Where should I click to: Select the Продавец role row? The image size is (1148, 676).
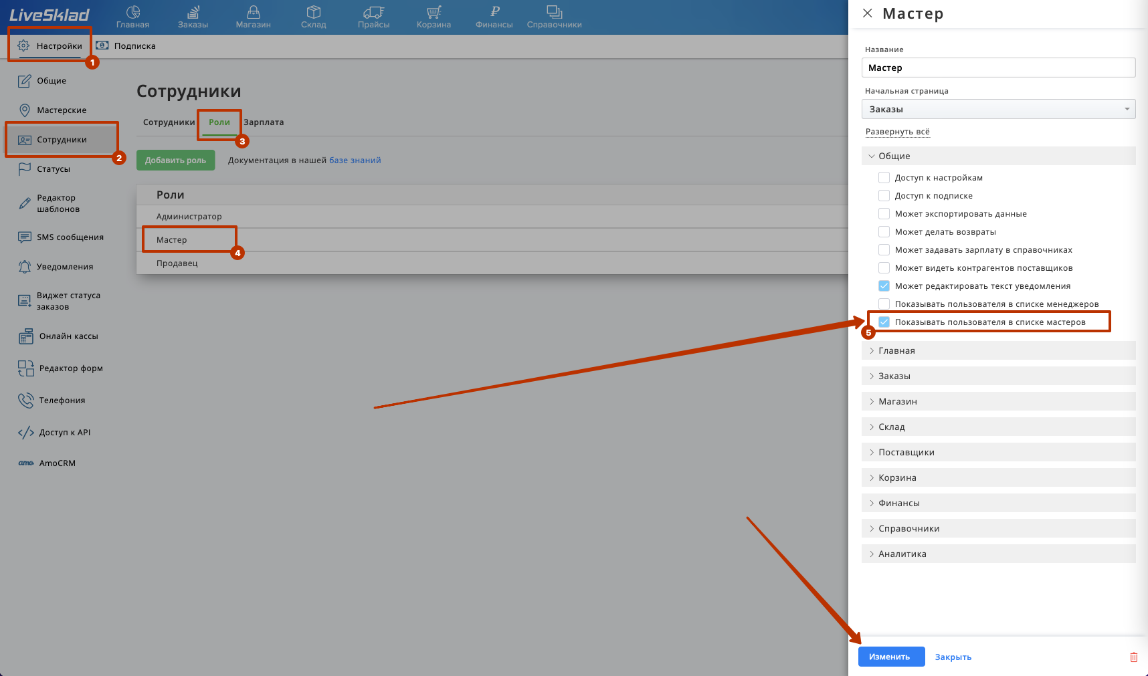tap(492, 263)
